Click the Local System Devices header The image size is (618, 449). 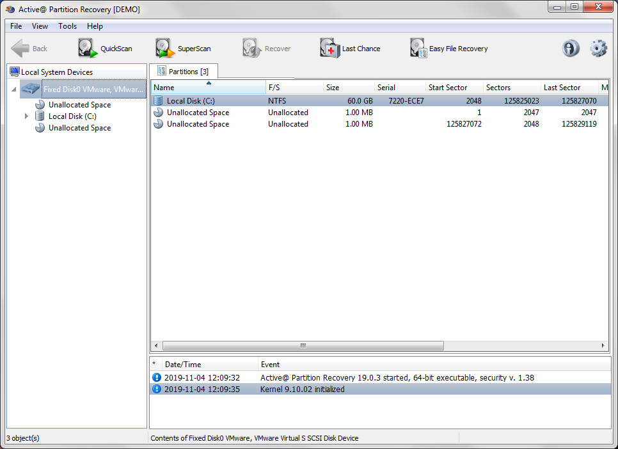(x=77, y=72)
